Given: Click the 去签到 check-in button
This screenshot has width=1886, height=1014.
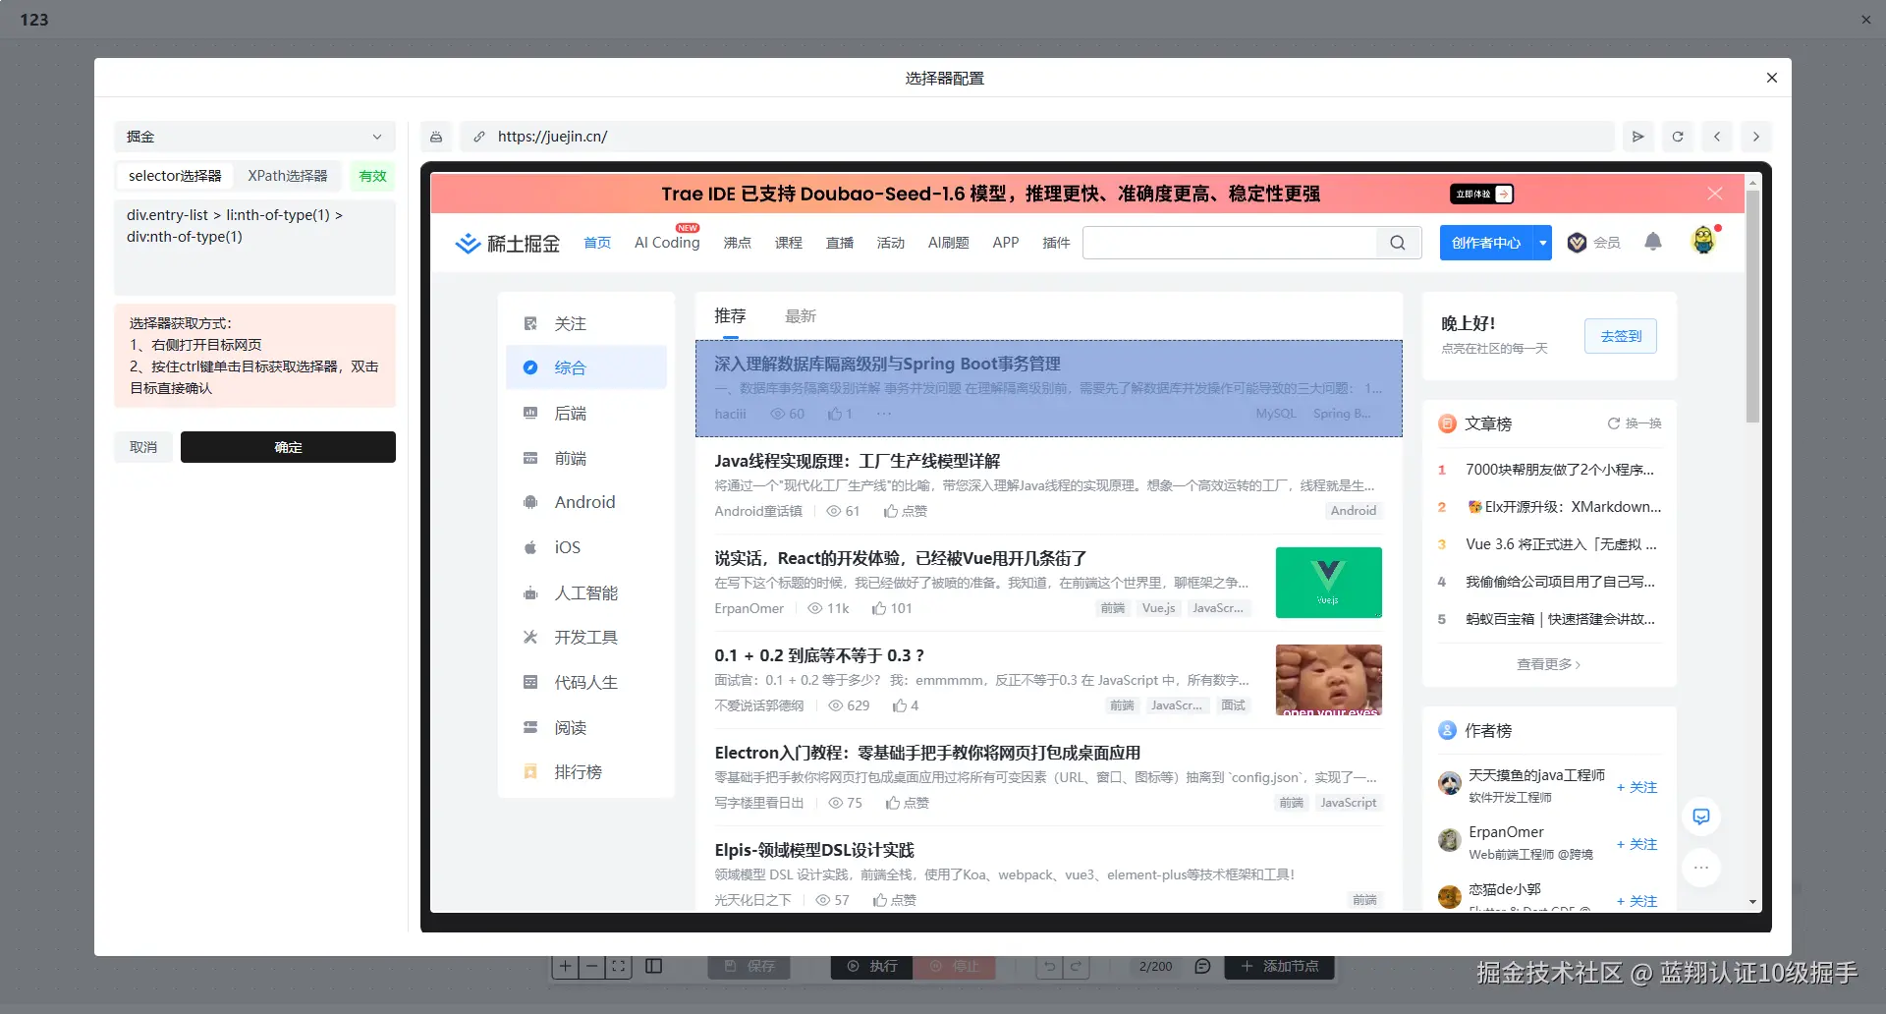Looking at the screenshot, I should [x=1621, y=336].
